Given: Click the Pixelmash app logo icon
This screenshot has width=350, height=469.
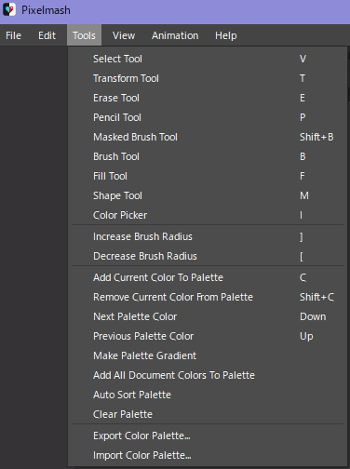Looking at the screenshot, I should (9, 9).
